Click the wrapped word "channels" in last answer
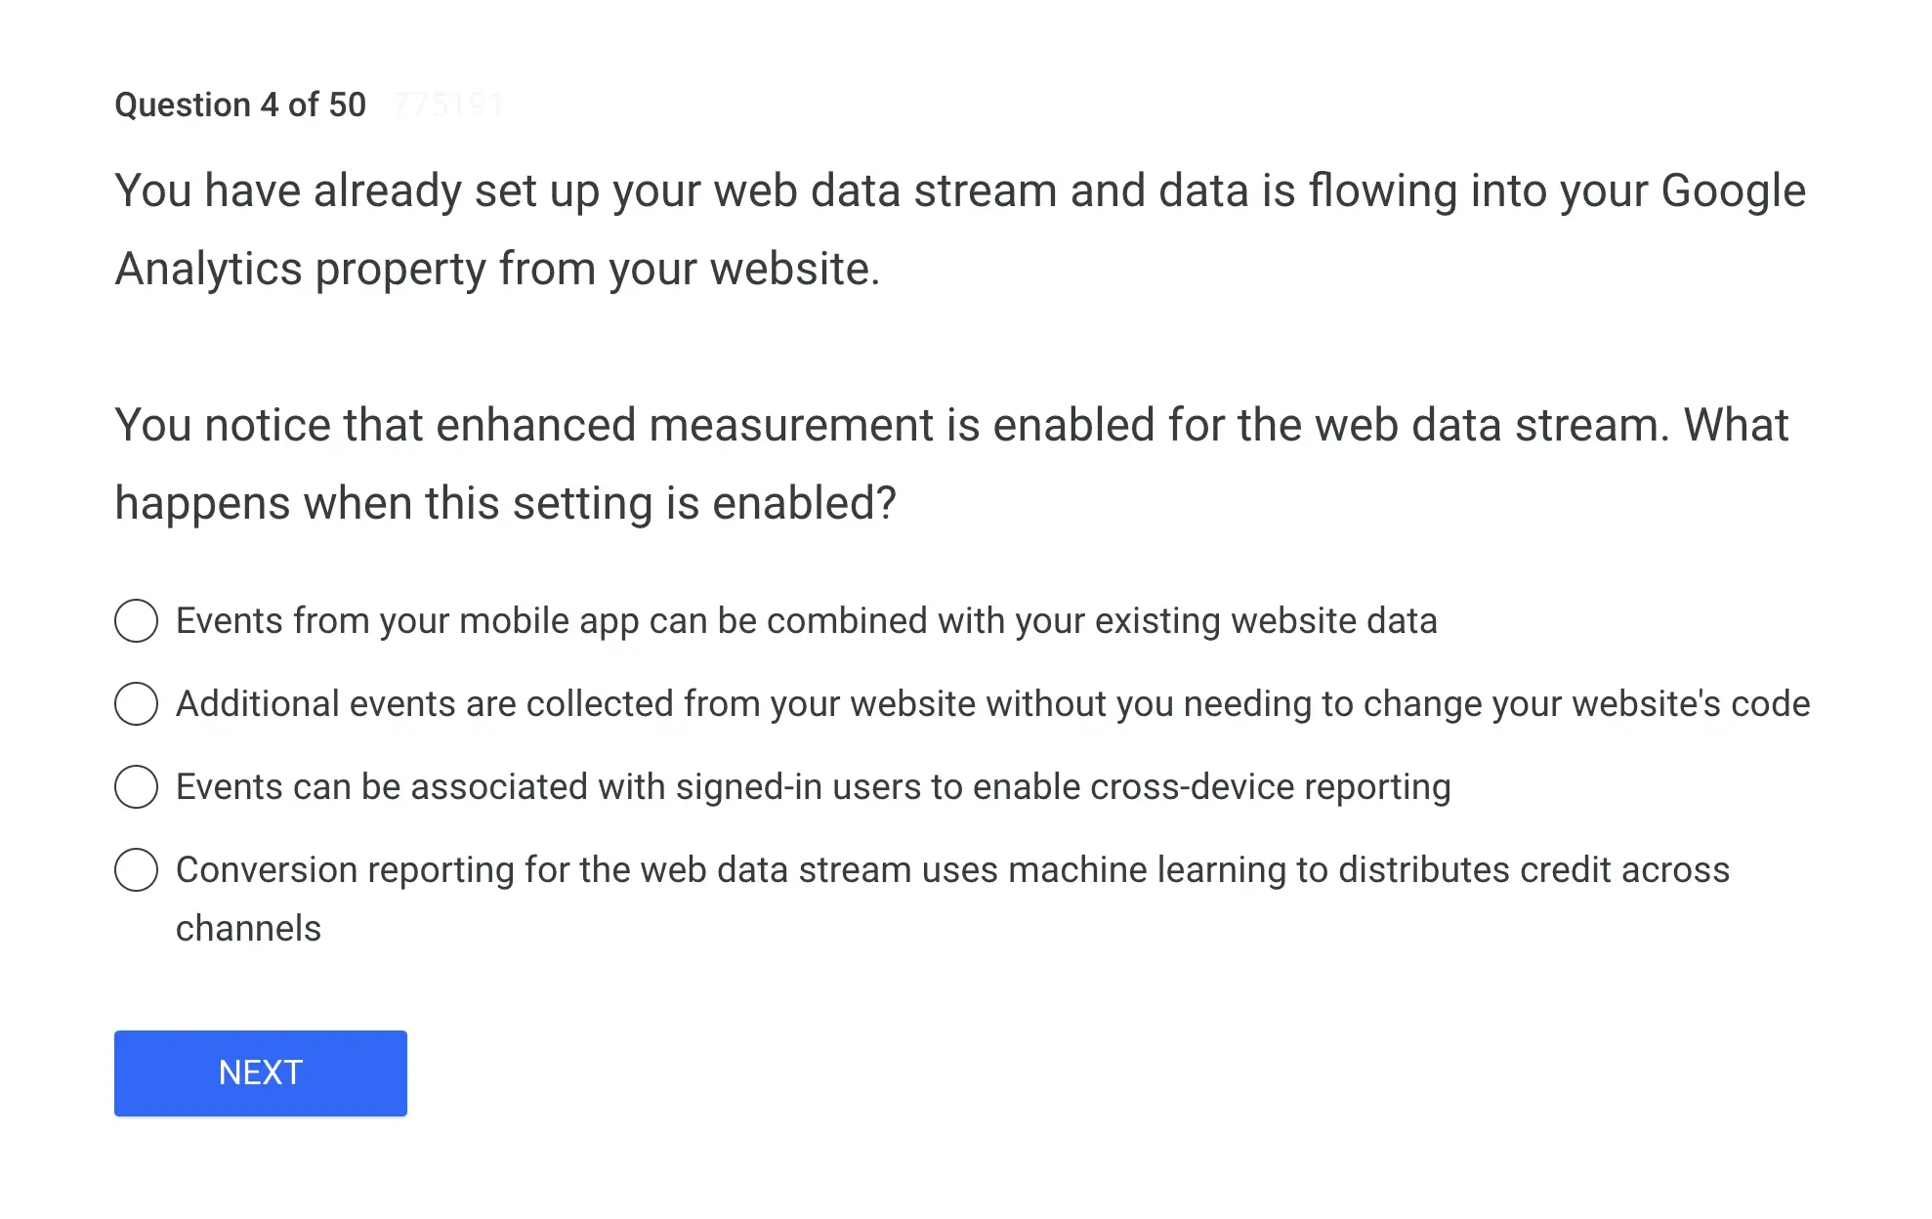Viewport: 1932px width, 1219px height. 248,929
